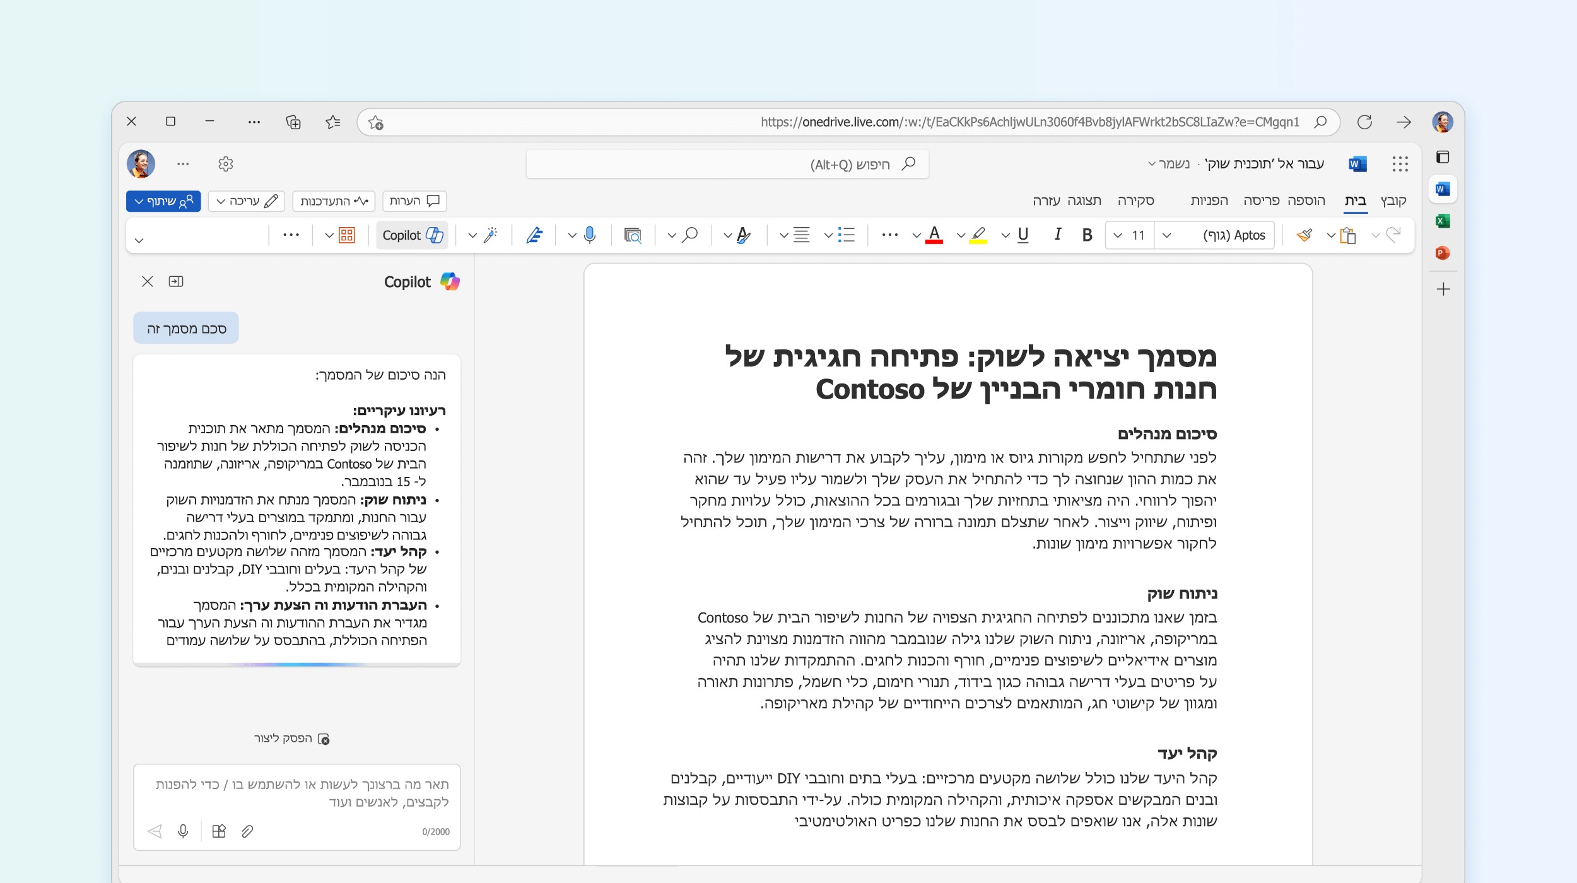Click the Find magnifier icon
This screenshot has width=1577, height=883.
[x=690, y=235]
